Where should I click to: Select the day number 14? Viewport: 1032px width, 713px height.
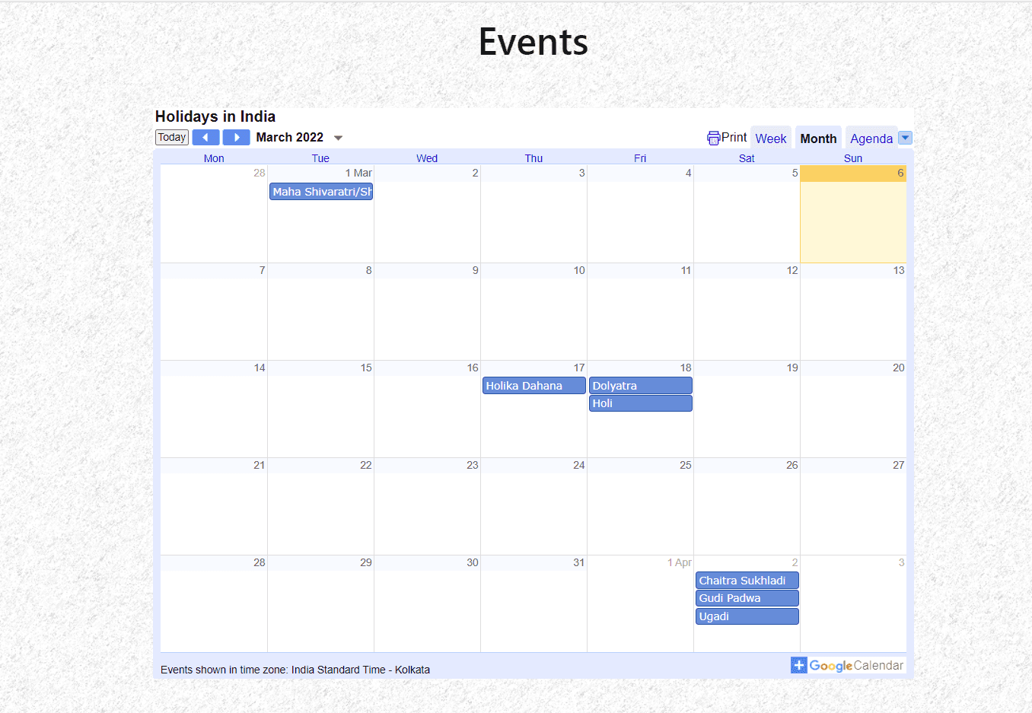(x=260, y=368)
